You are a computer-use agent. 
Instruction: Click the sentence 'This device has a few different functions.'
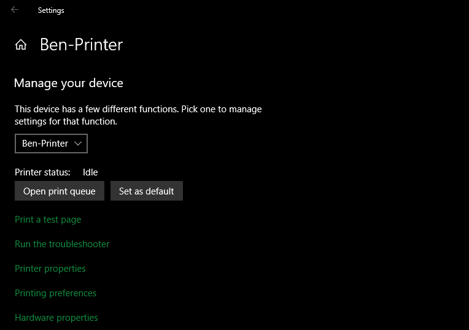97,109
